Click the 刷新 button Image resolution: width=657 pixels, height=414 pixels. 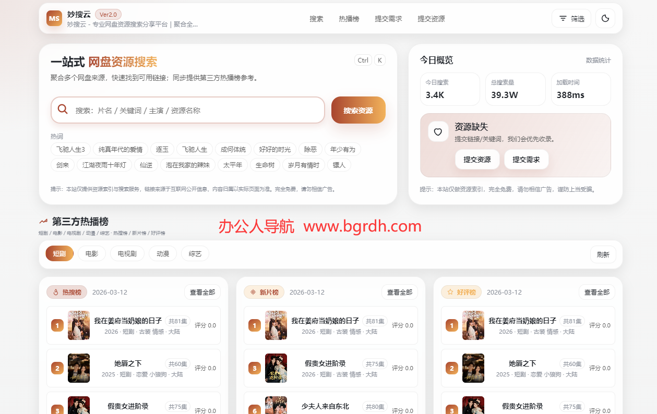(603, 254)
